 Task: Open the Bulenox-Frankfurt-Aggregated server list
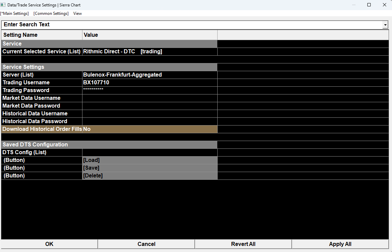click(x=150, y=75)
